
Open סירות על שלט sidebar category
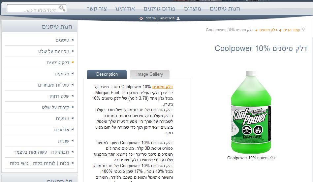coord(55,107)
